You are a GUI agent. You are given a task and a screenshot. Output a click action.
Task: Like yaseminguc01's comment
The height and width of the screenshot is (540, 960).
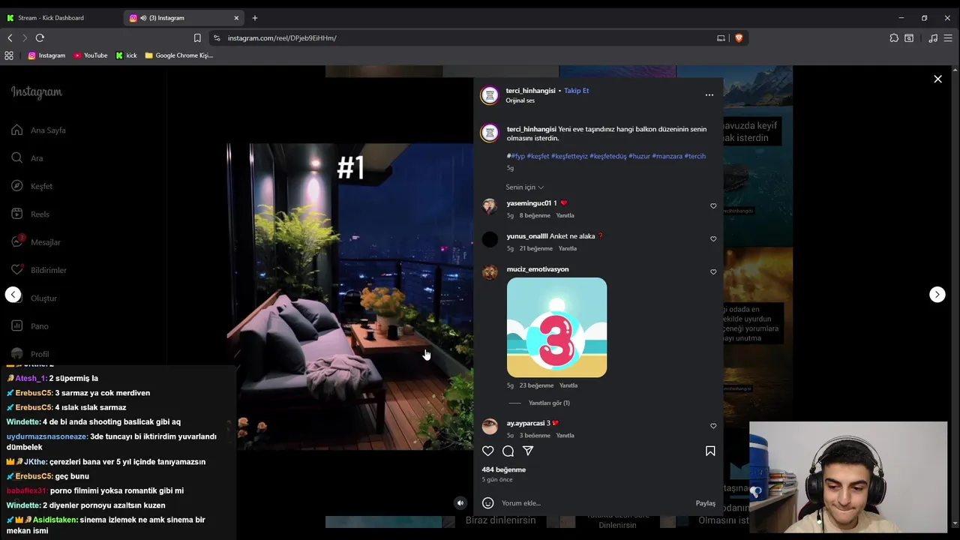[713, 206]
